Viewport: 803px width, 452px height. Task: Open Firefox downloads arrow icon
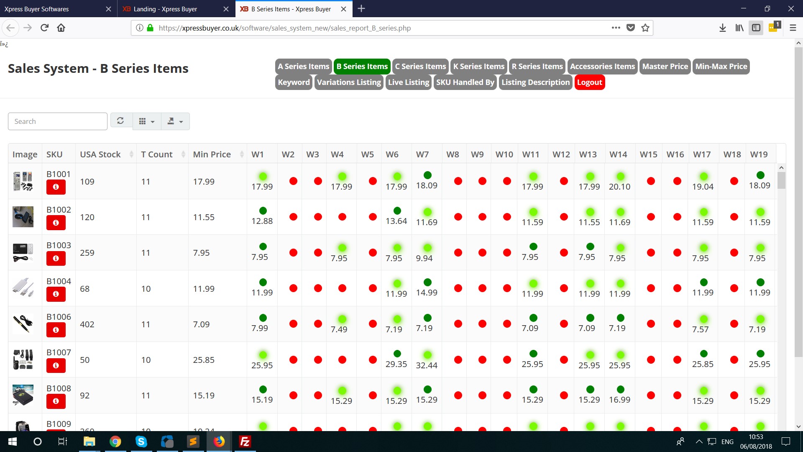coord(722,28)
